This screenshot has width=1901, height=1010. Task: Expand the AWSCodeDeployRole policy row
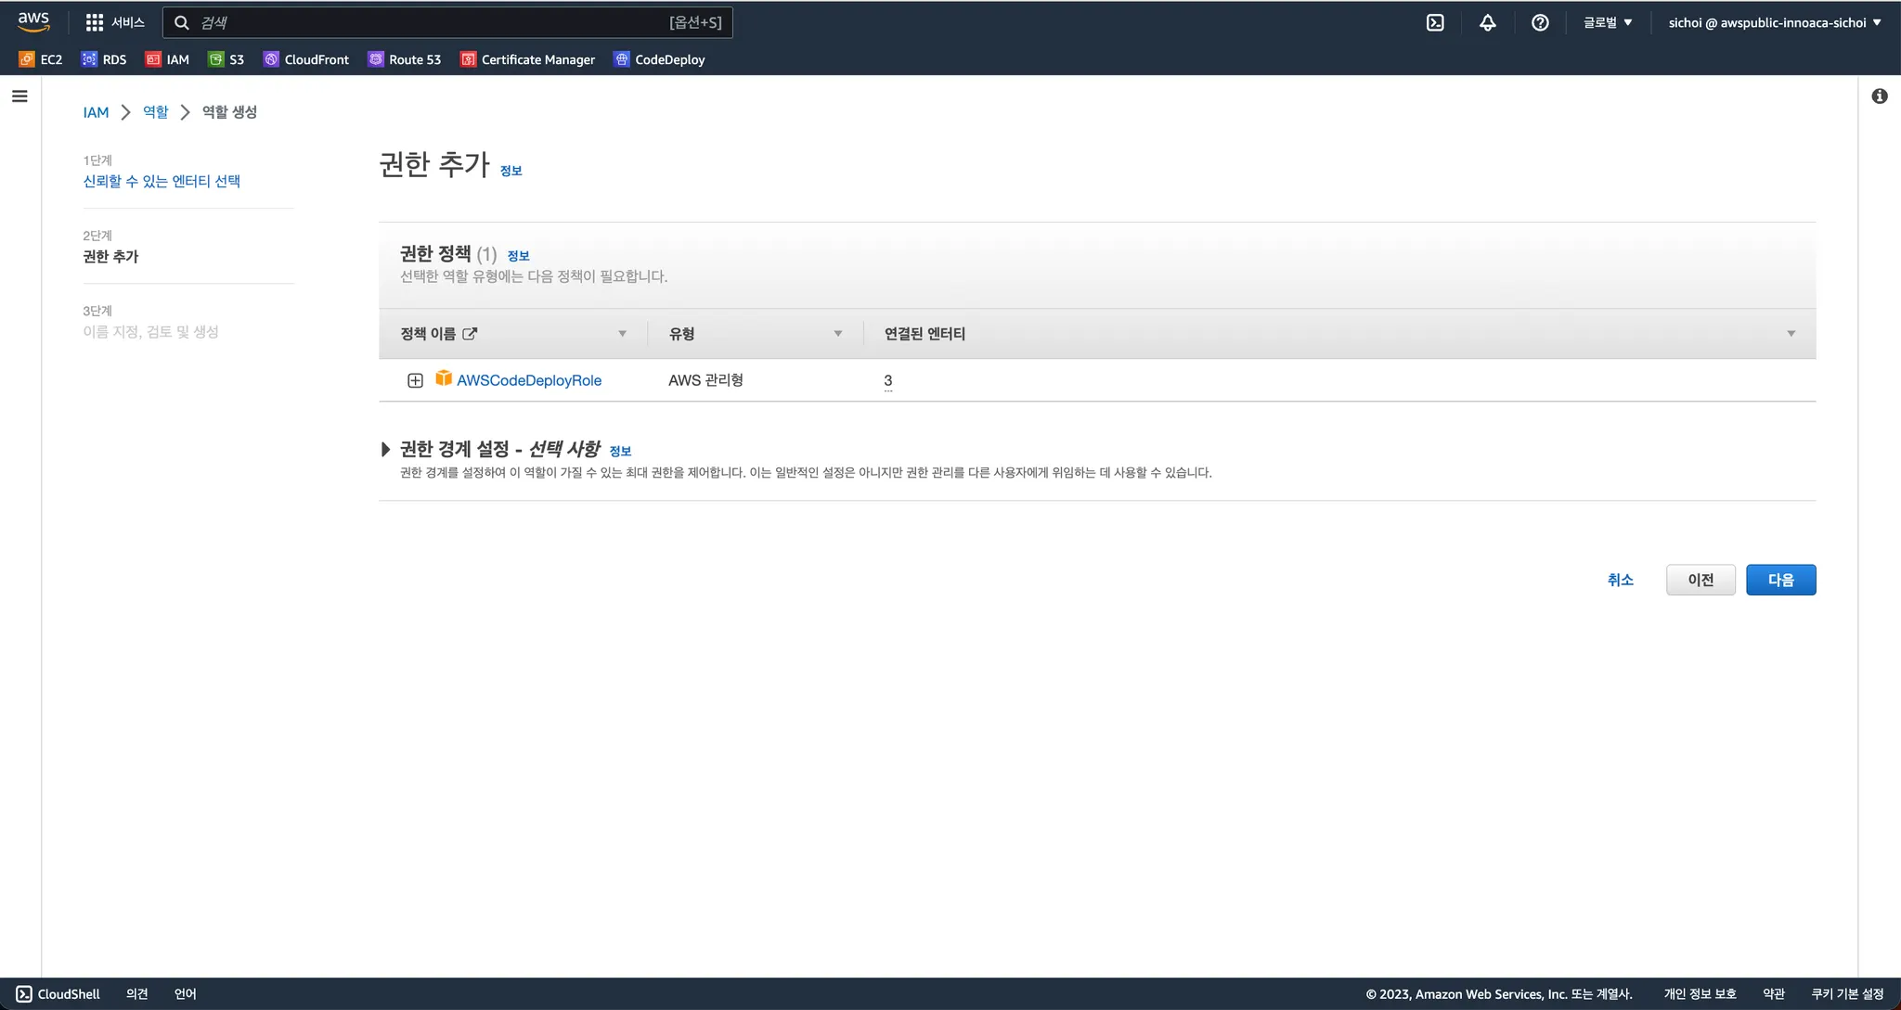[415, 380]
